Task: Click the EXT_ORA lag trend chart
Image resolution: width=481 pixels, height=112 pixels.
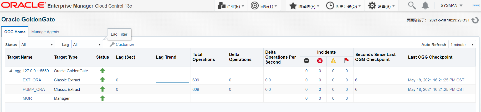Action: [172, 80]
